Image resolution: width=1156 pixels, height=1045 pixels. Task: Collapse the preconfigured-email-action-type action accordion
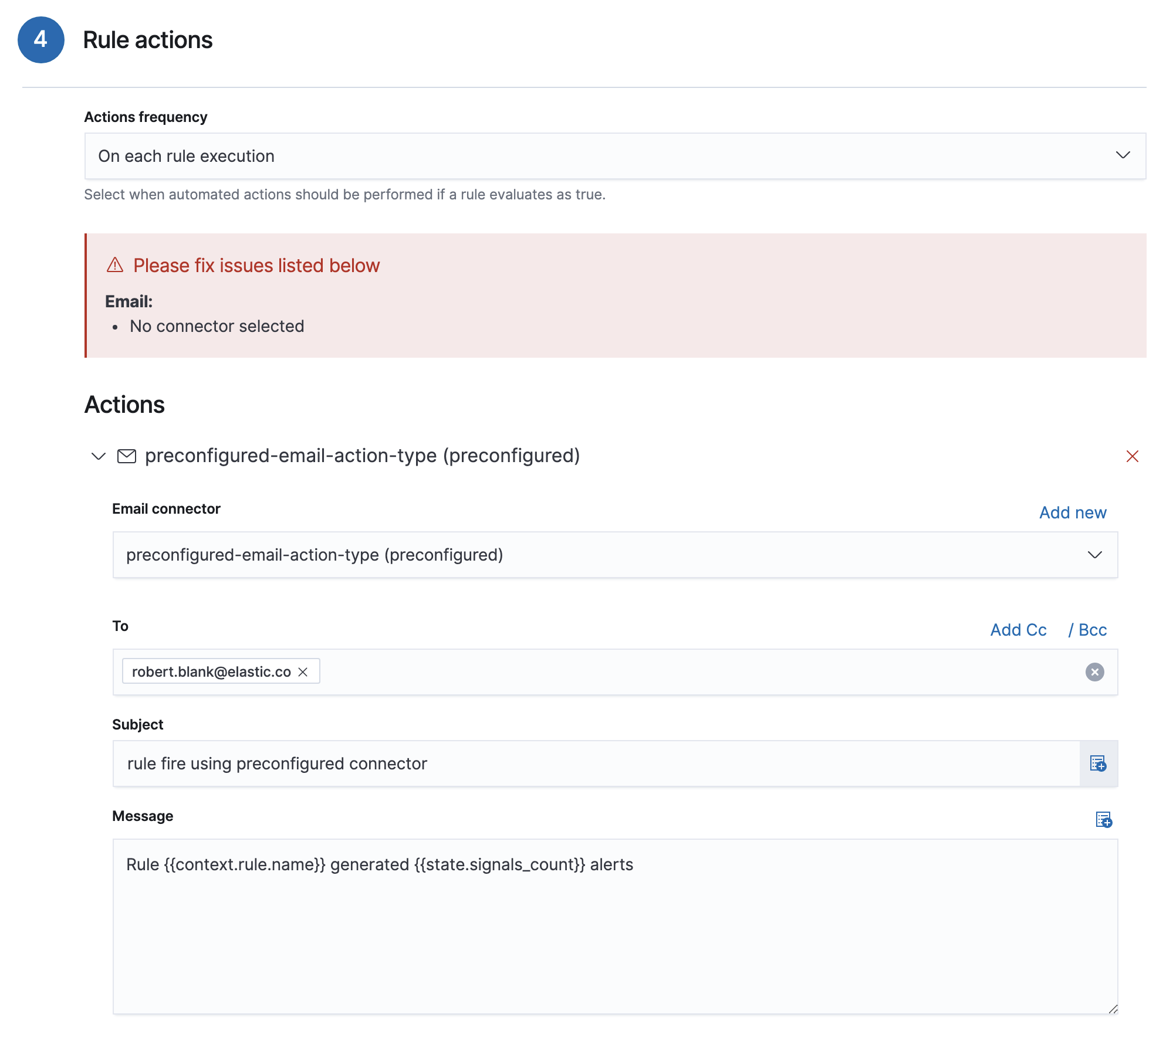(99, 456)
